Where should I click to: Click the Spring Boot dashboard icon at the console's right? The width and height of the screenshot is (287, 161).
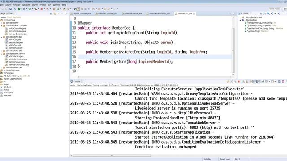(283, 82)
